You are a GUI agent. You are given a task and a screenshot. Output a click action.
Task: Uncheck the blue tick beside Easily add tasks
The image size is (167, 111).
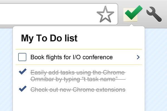click(x=23, y=72)
